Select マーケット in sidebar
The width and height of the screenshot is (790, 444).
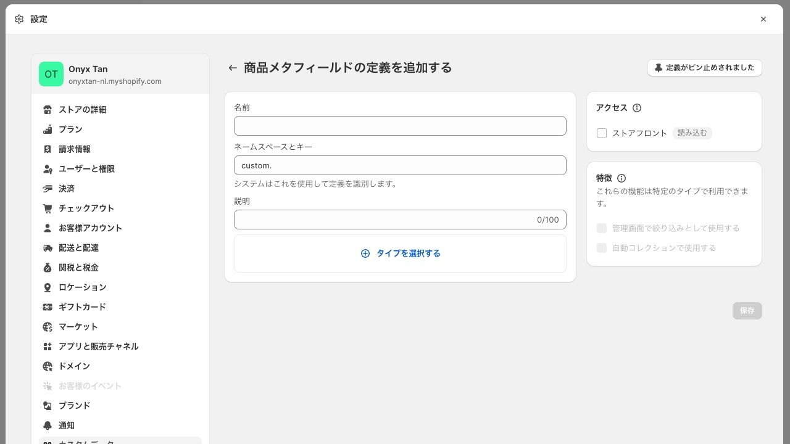120,327
